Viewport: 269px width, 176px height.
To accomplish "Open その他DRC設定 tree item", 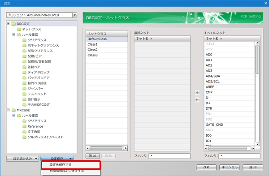I will coord(39,105).
